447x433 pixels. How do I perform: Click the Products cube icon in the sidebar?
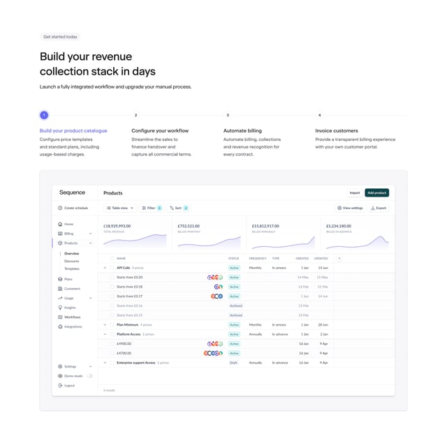click(x=60, y=243)
